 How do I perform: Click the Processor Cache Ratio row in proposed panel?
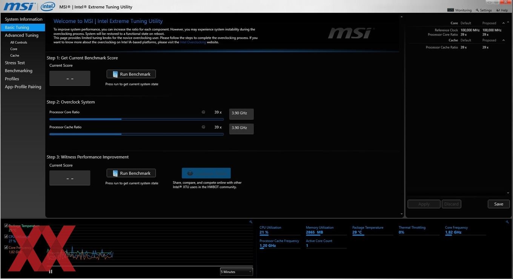click(456, 47)
